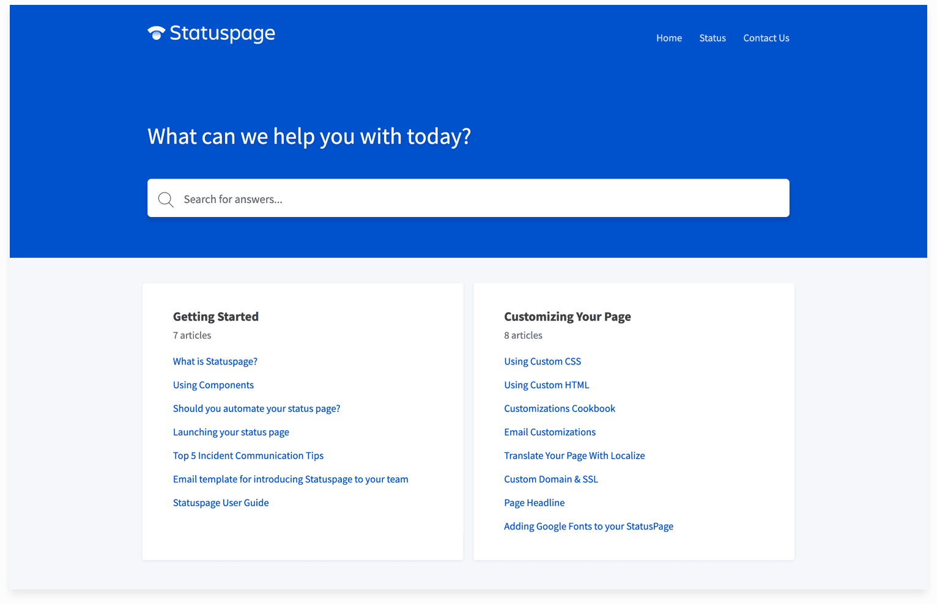Open the Statuspage User Guide

click(220, 503)
